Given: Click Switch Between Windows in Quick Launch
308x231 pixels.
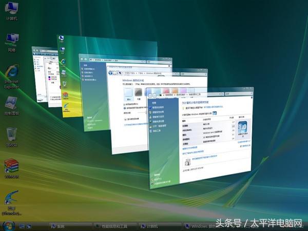Looking at the screenshot, I should tap(29, 226).
